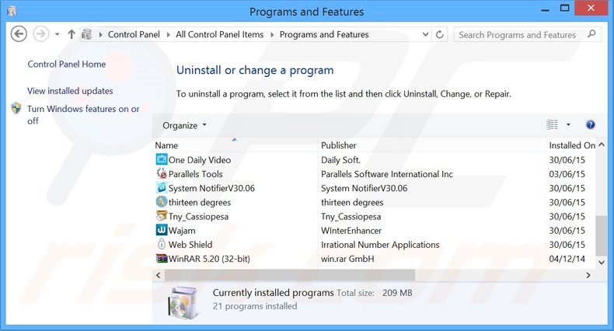
Task: Minimize the Programs and Features window
Action: click(545, 9)
